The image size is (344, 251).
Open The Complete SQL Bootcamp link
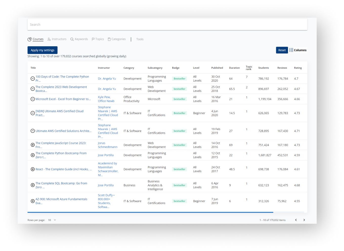[x=61, y=185]
